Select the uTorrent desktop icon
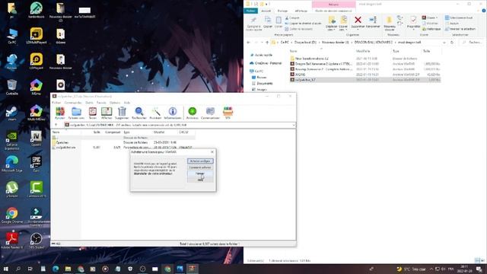Viewport: 487px width, 274px height. 12,190
